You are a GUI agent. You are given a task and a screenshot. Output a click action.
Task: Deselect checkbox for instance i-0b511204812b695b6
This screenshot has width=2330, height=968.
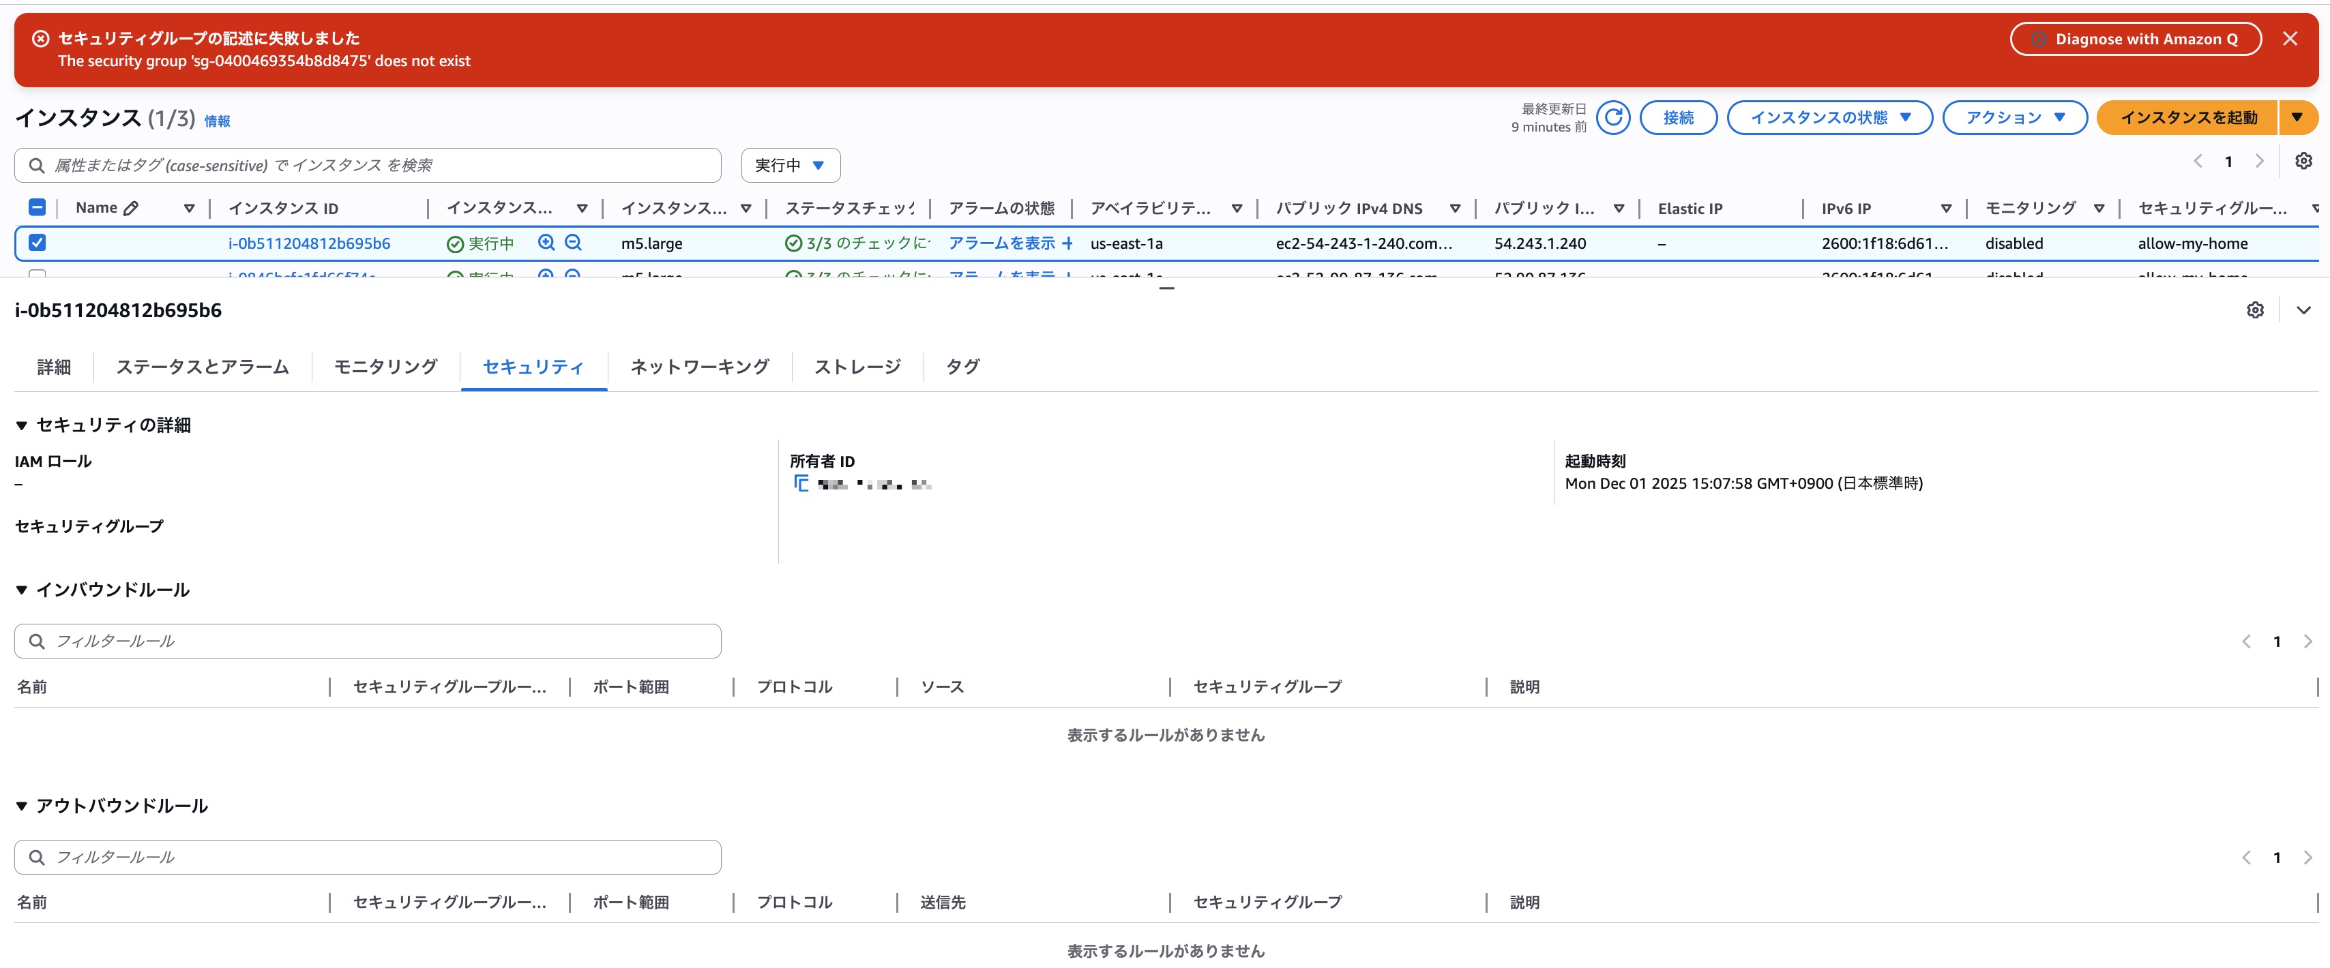click(37, 243)
